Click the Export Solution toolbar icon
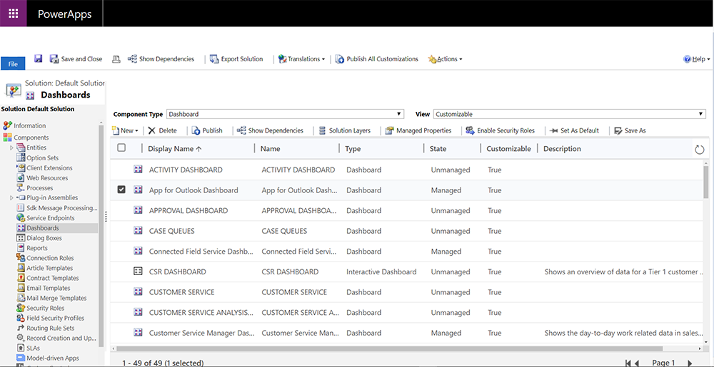714x367 pixels. [214, 59]
